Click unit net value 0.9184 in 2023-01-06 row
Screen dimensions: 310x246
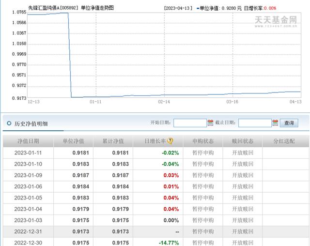click(x=81, y=186)
